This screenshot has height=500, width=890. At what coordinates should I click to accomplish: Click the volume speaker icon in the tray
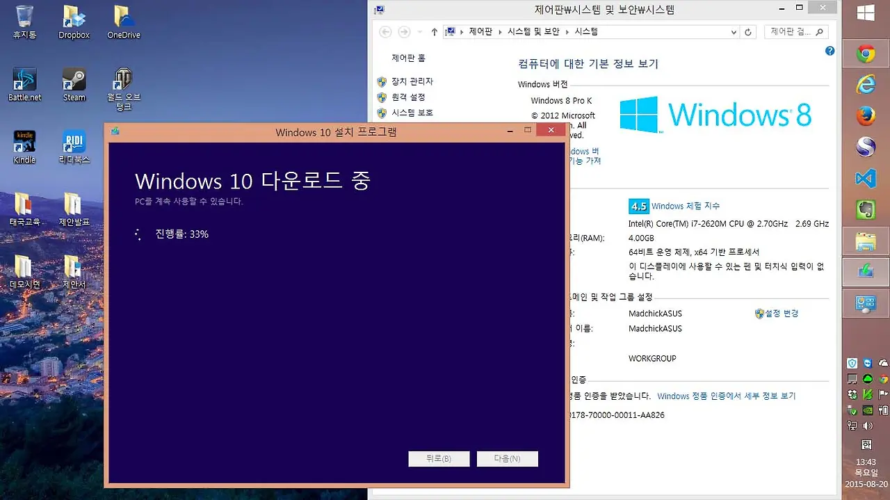point(867,425)
